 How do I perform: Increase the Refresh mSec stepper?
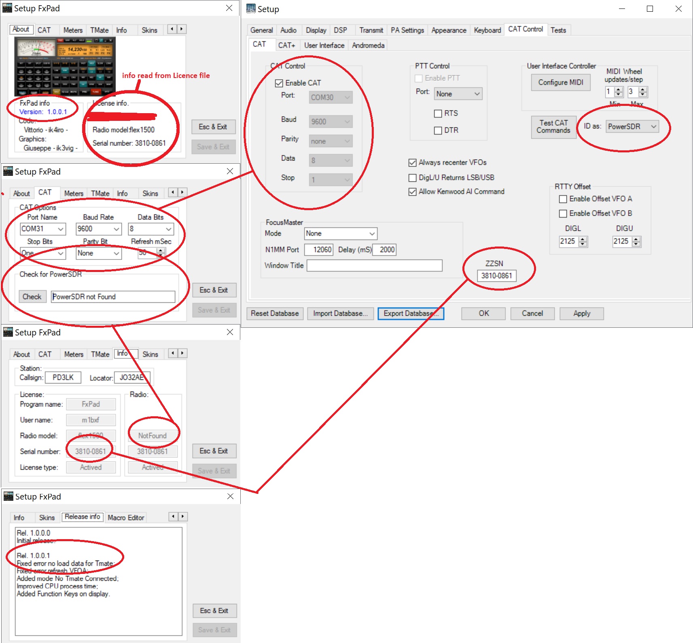[161, 251]
